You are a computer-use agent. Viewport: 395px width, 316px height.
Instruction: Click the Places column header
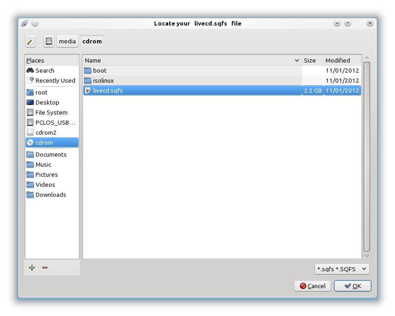click(x=52, y=60)
